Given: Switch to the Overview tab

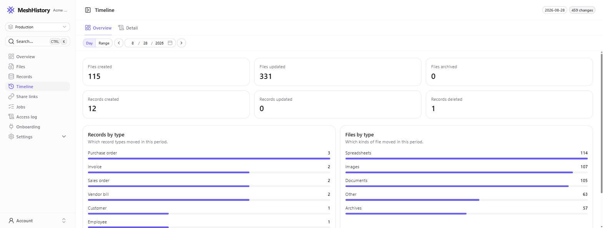Looking at the screenshot, I should click(98, 28).
